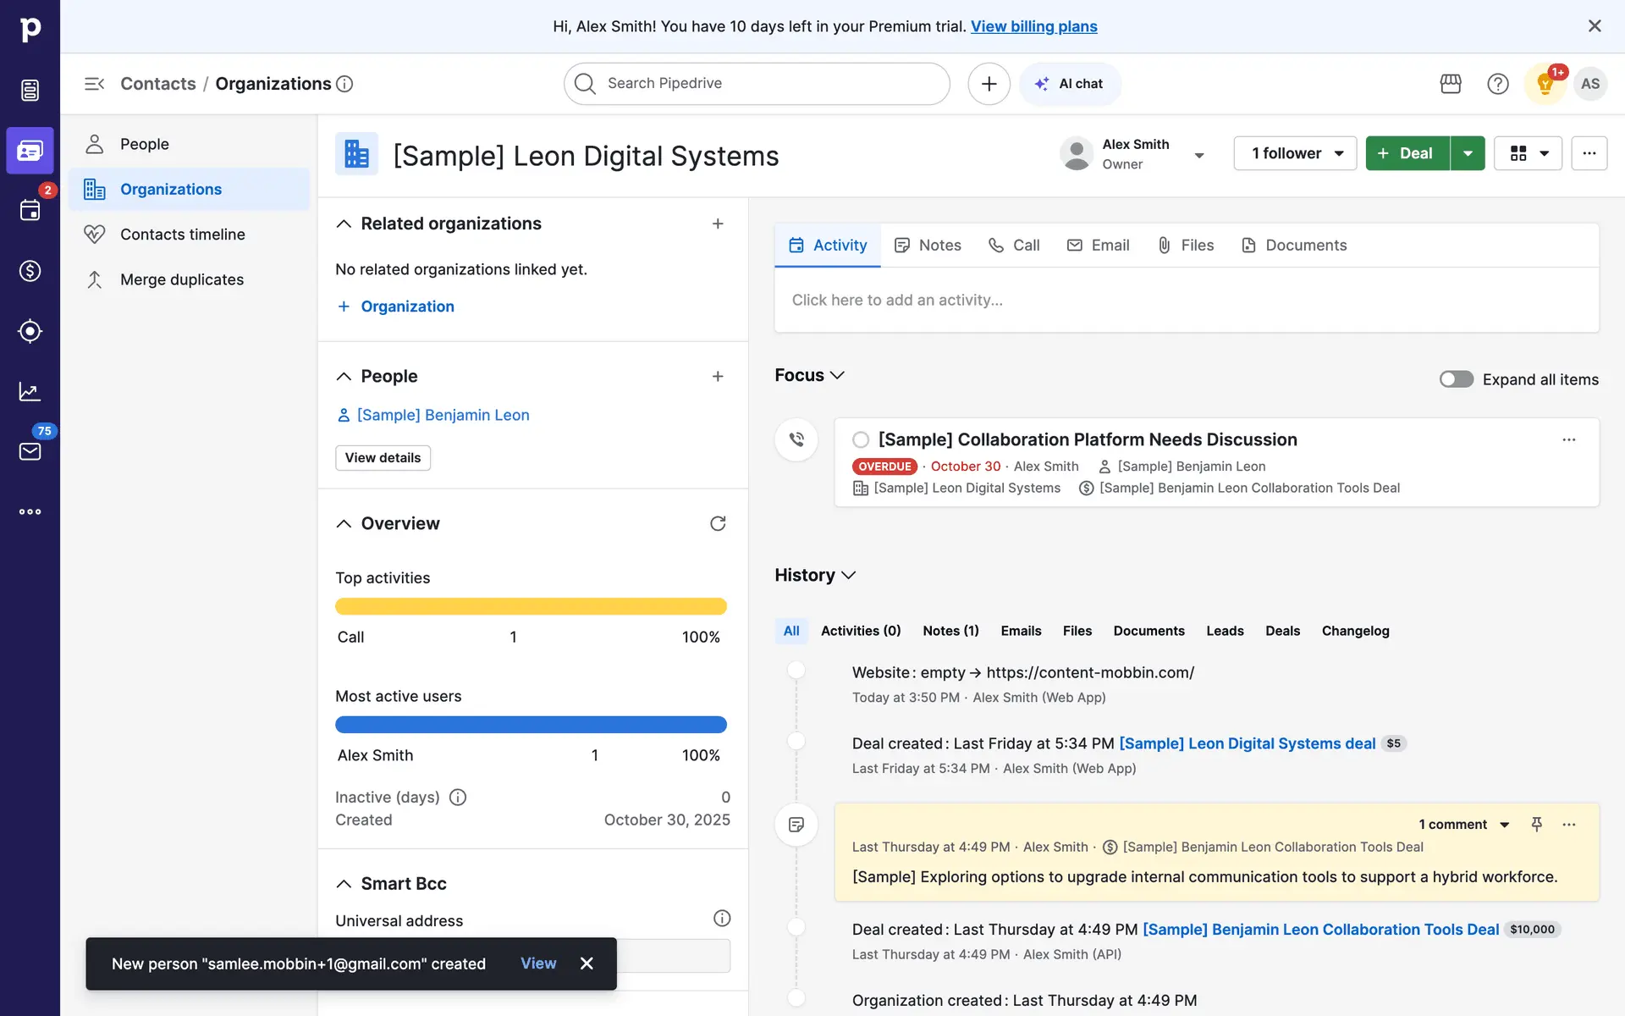Open the Activities calendar icon in sidebar
Viewport: 1625px width, 1016px height.
pos(30,210)
